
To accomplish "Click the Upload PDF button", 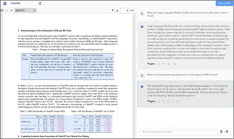I will pos(224,3).
